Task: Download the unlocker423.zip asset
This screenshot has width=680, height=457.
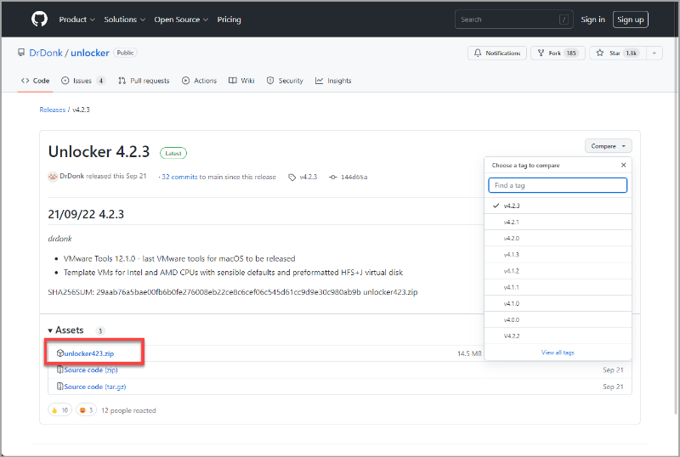Action: 89,353
